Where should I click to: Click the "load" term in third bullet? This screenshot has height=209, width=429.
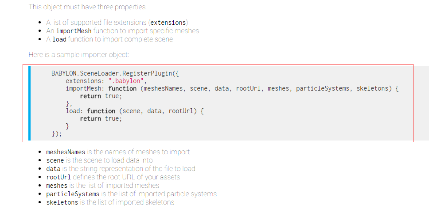pyautogui.click(x=59, y=39)
